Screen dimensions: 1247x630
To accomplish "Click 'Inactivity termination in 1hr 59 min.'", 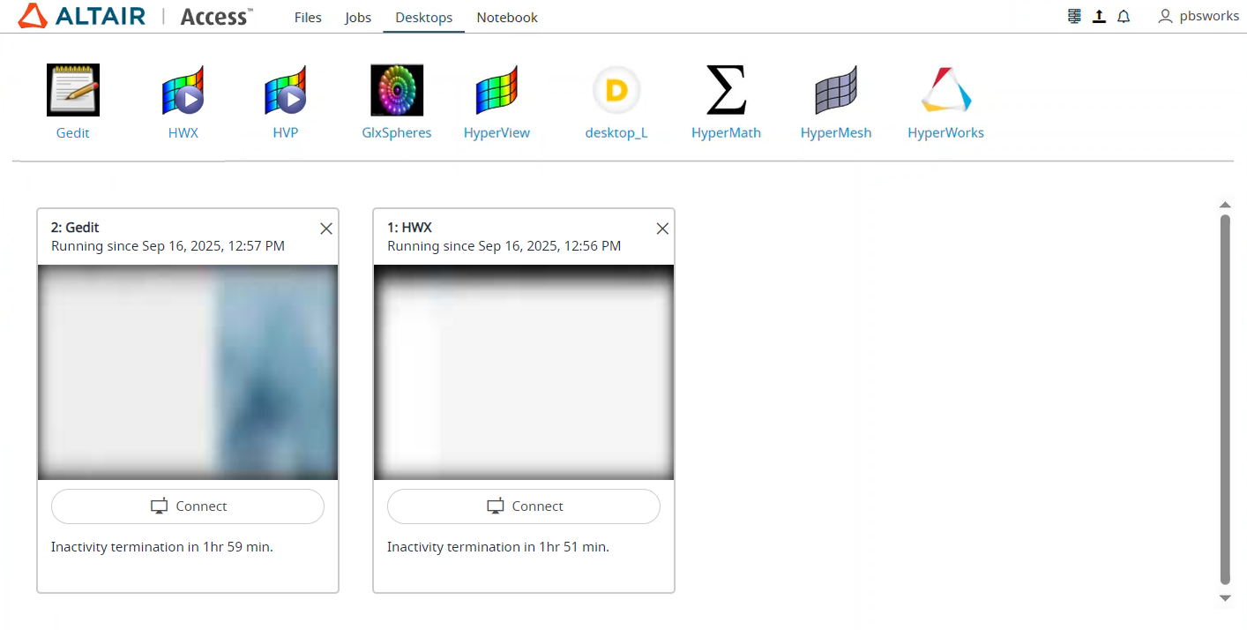I will (162, 547).
